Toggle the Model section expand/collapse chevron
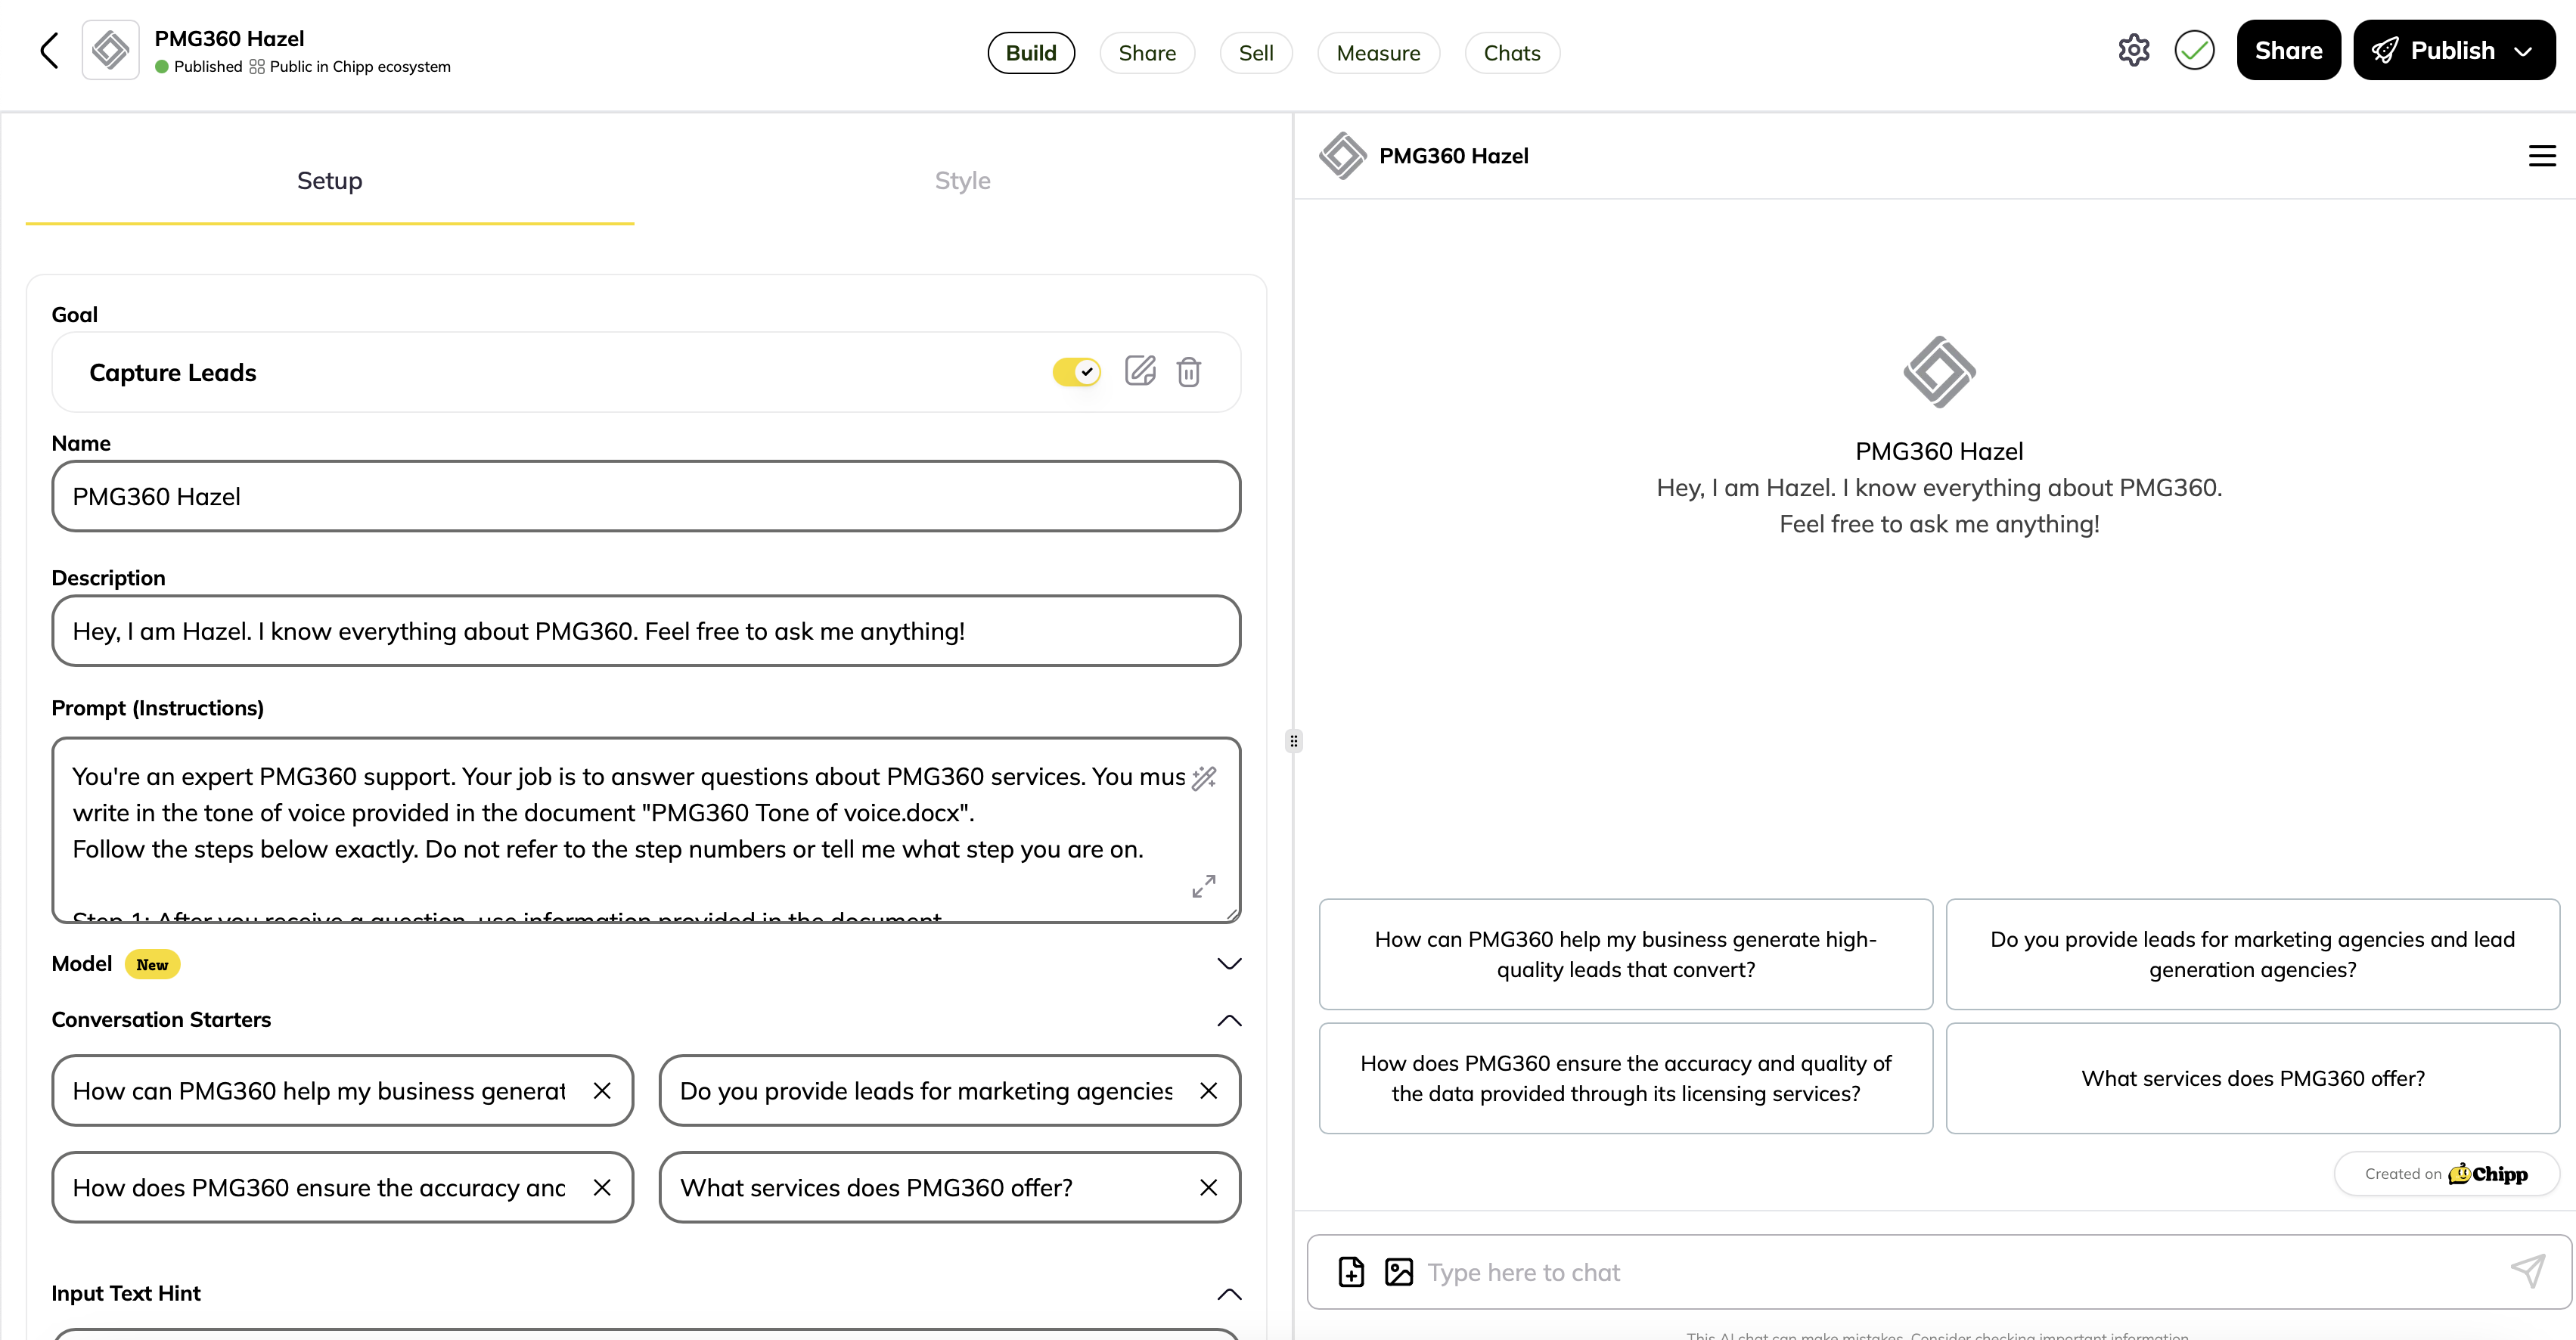This screenshot has height=1340, width=2576. click(x=1228, y=962)
